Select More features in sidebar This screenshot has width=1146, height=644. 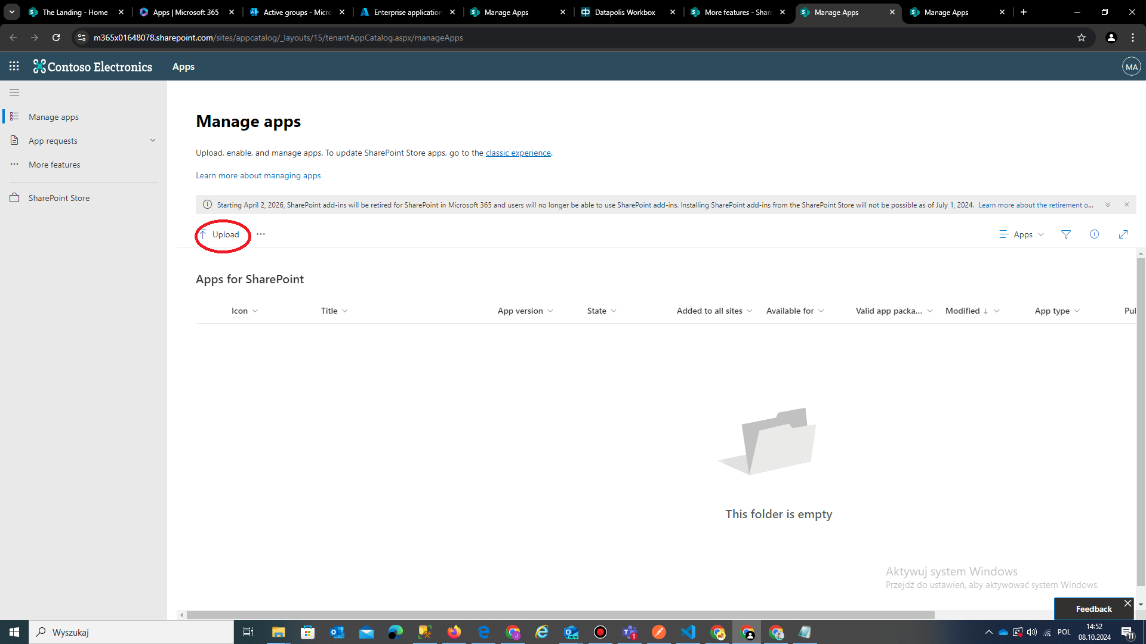click(54, 165)
